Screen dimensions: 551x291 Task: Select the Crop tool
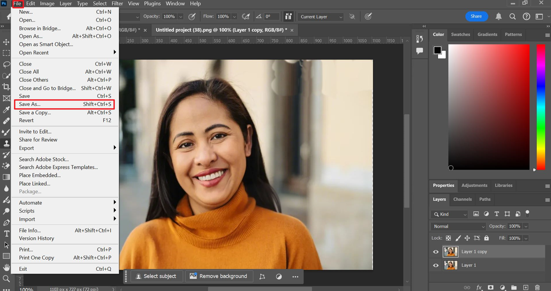tap(6, 87)
